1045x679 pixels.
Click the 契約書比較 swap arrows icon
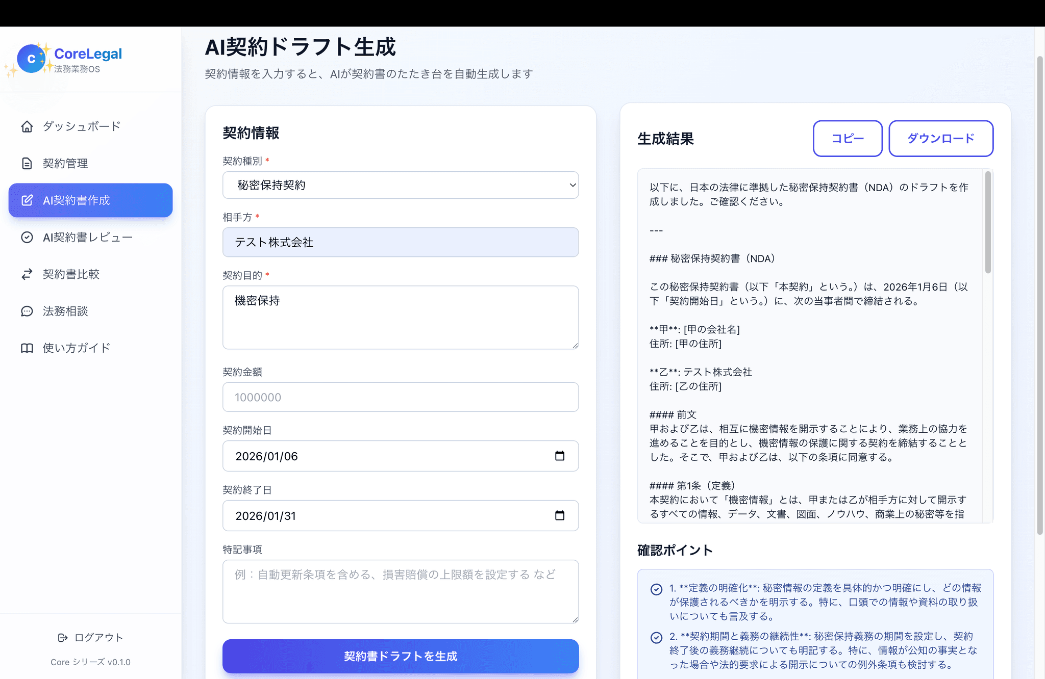pos(27,274)
